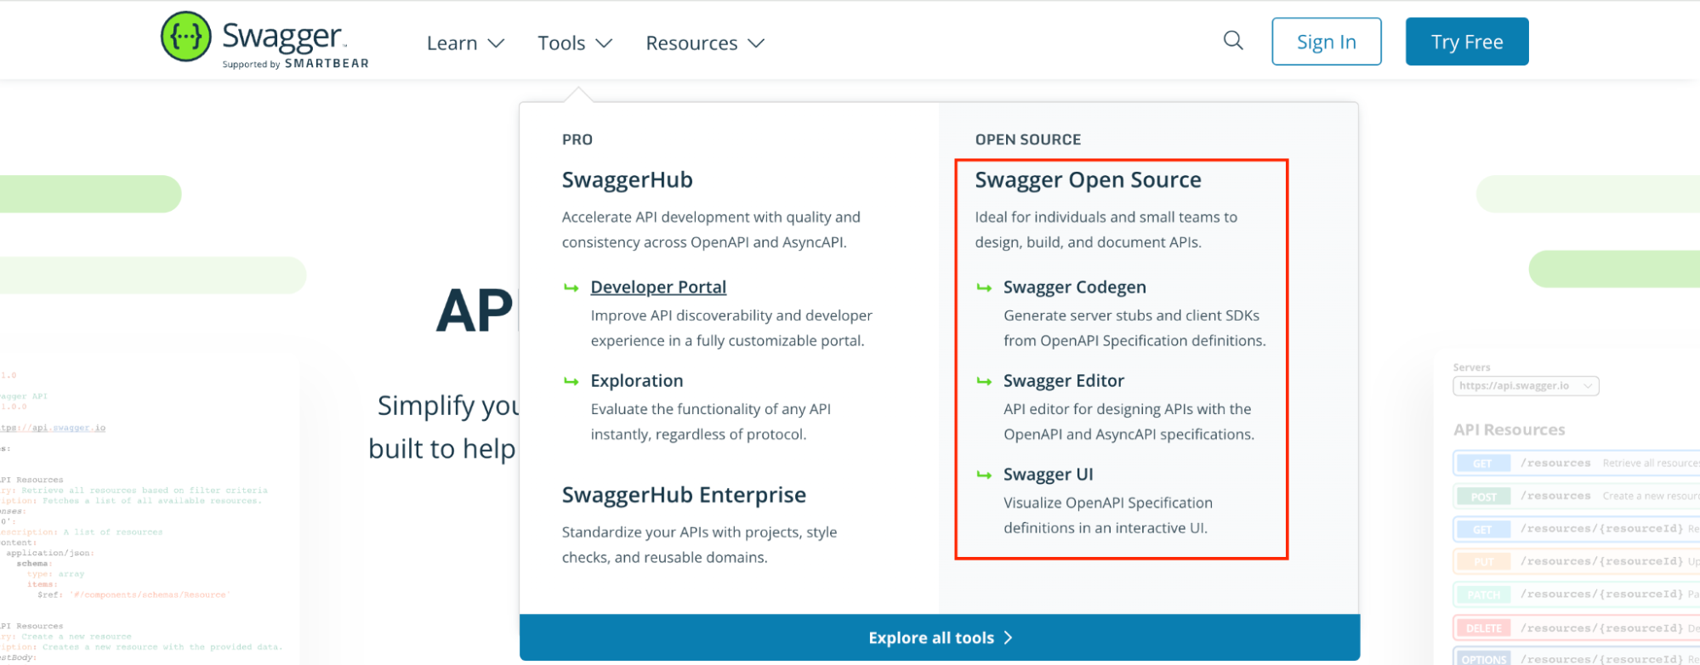Image resolution: width=1700 pixels, height=665 pixels.
Task: Click the PRO section label
Action: (577, 139)
